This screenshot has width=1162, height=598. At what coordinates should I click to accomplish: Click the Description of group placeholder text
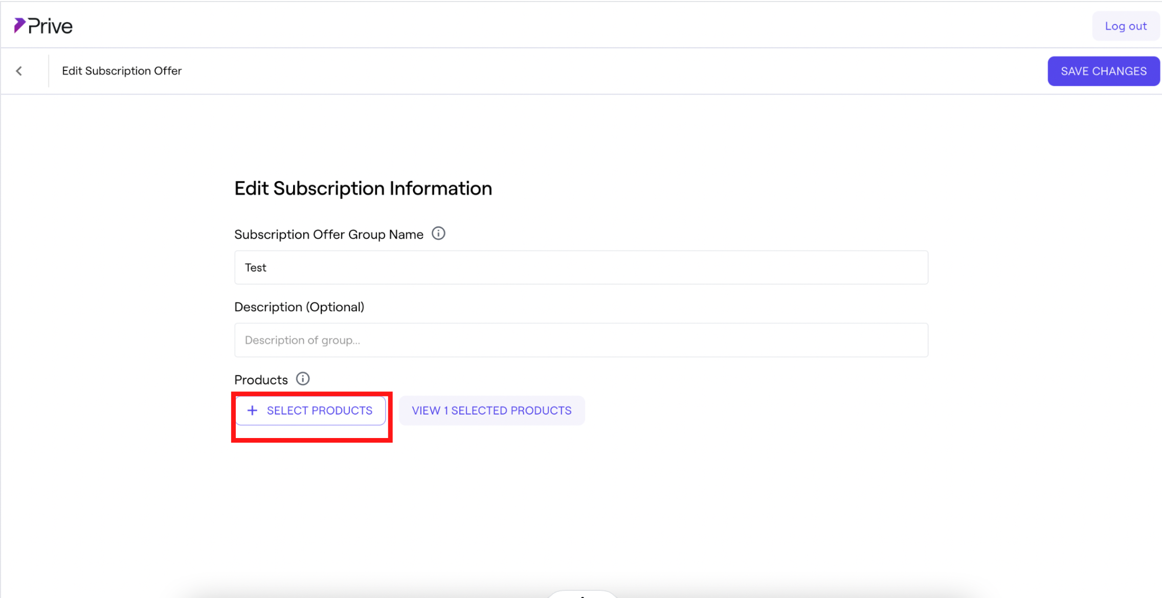point(302,340)
